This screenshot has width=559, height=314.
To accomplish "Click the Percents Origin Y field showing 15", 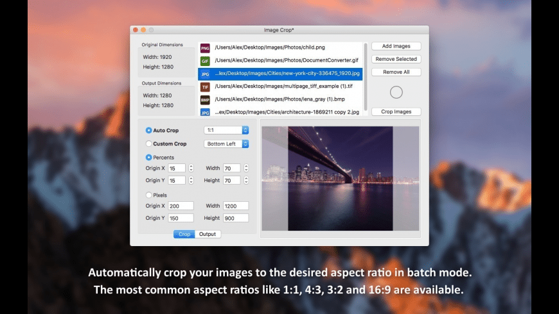I will pos(177,180).
